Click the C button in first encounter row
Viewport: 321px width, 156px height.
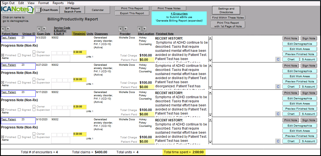278,59
